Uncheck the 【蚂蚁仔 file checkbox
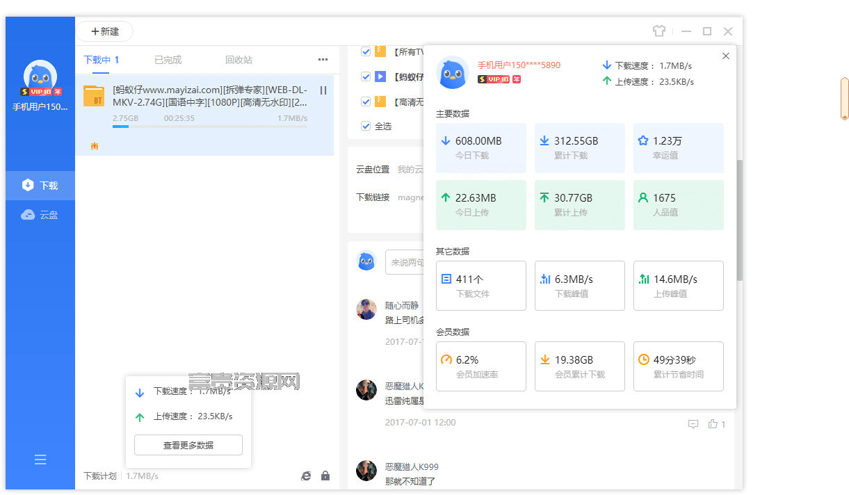Image resolution: width=849 pixels, height=495 pixels. [x=366, y=76]
